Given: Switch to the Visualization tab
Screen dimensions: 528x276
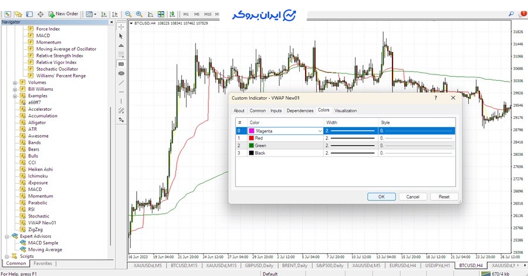Looking at the screenshot, I should pyautogui.click(x=346, y=110).
